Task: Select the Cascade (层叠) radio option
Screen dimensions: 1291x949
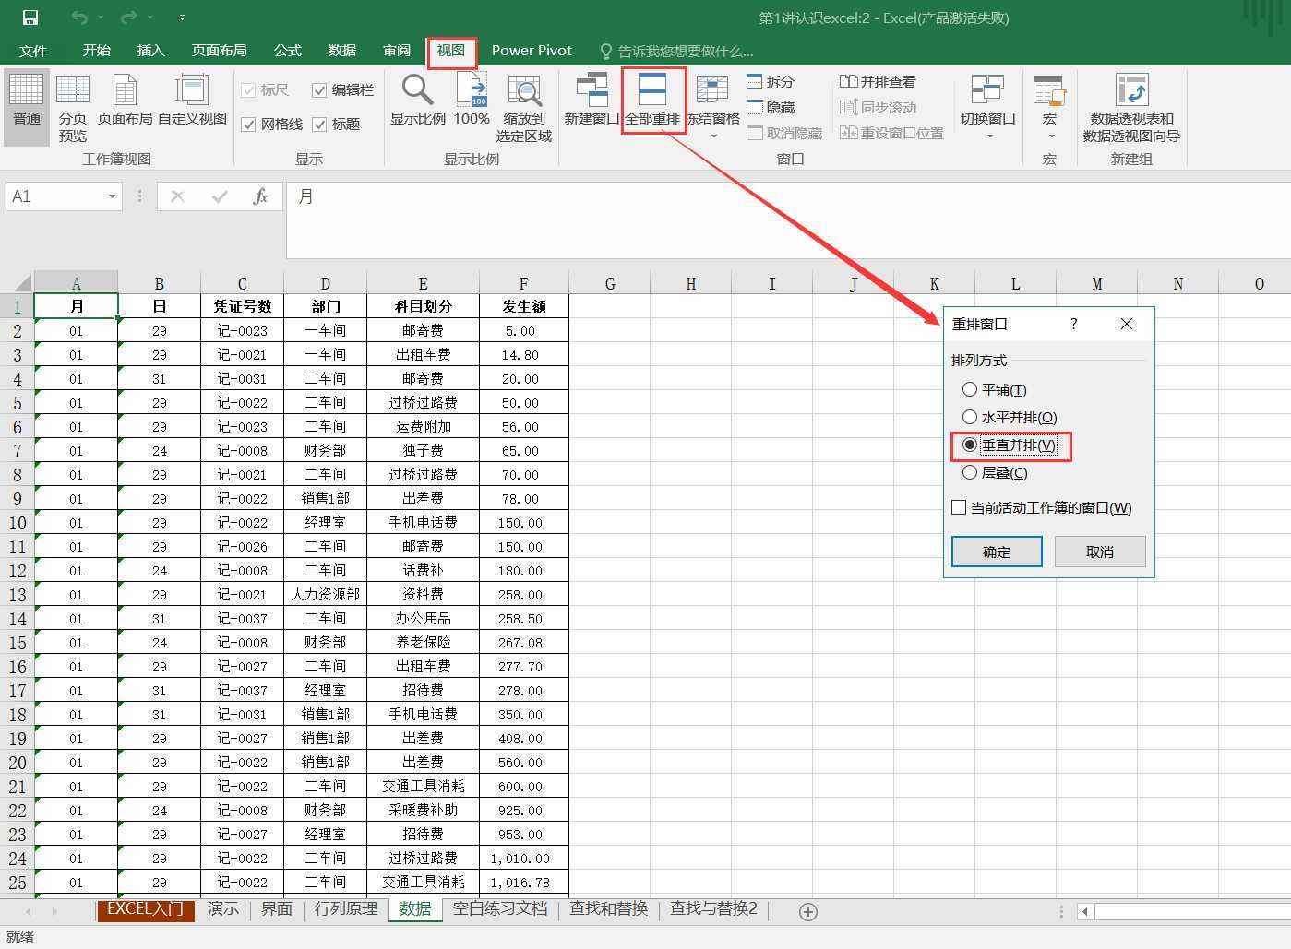Action: [x=970, y=472]
